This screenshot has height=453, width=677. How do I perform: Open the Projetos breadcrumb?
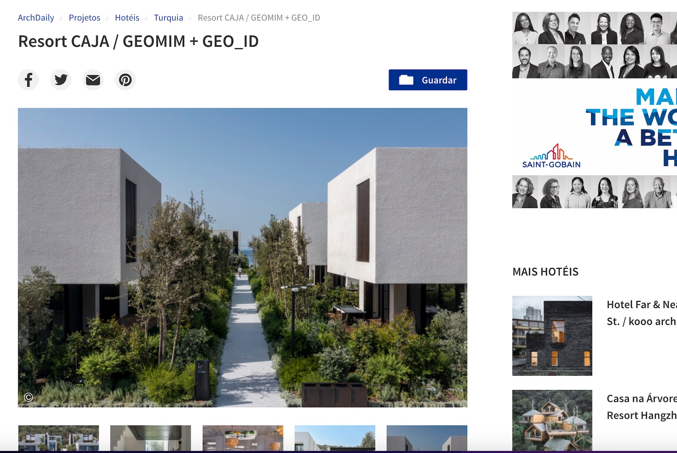point(85,18)
